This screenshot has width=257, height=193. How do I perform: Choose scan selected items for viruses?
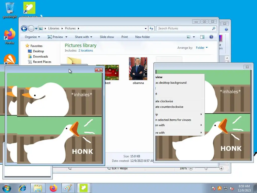[180, 120]
